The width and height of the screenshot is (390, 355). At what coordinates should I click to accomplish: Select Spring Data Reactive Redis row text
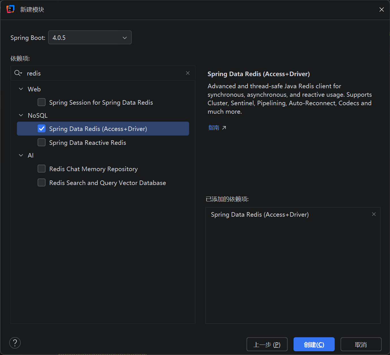point(88,143)
